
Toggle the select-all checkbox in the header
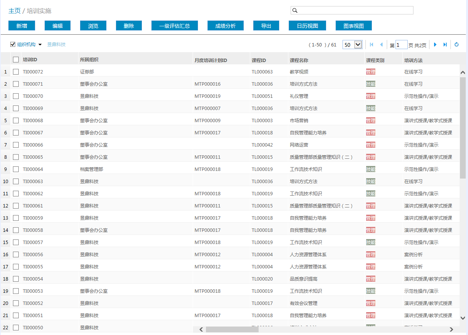pos(16,59)
